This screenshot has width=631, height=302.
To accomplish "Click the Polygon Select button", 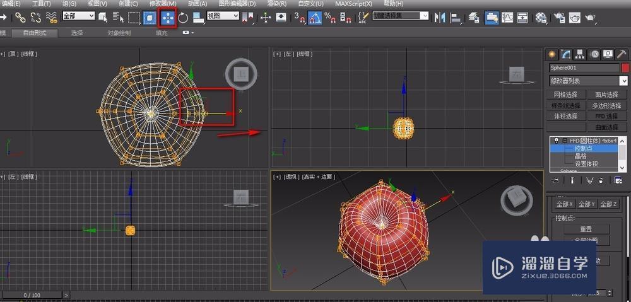I will 606,106.
